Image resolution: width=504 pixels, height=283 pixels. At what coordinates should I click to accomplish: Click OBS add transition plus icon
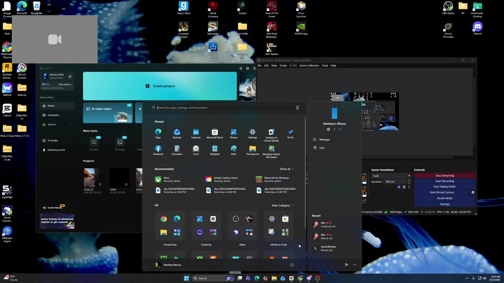398,187
